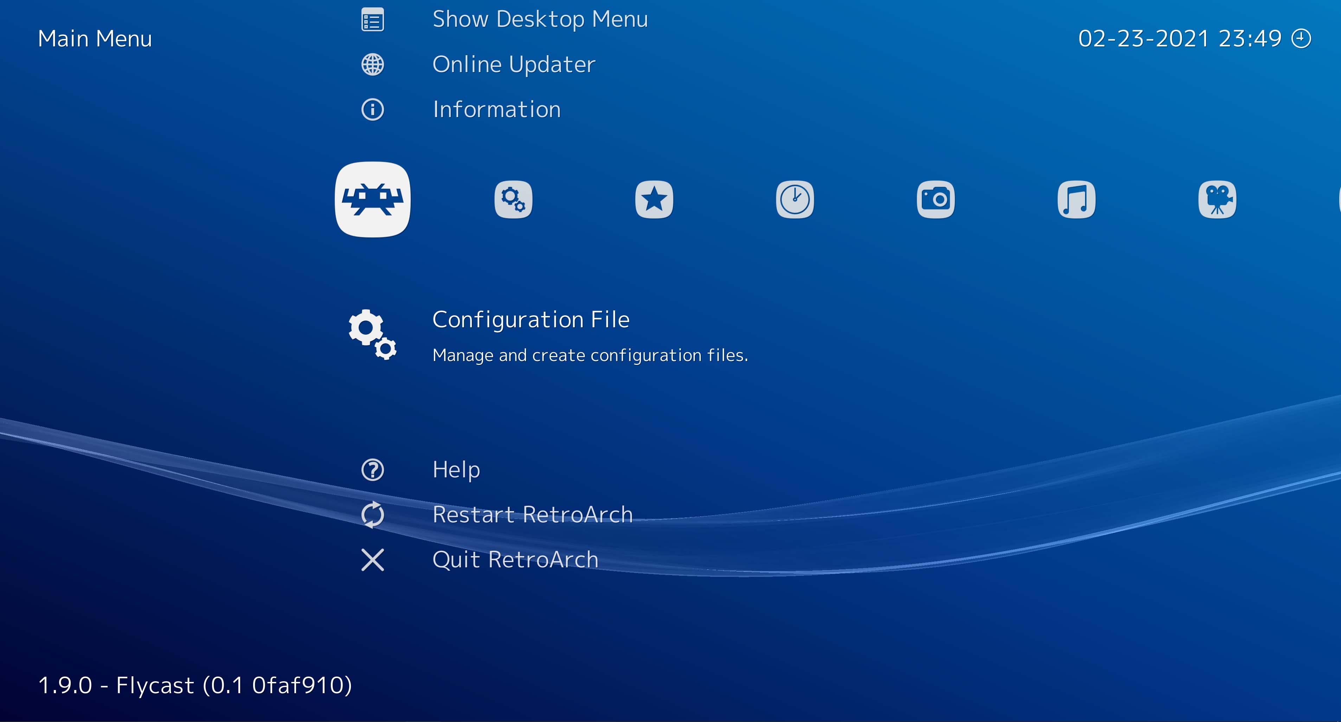Click the date and time 02-23-2021 23:49

pyautogui.click(x=1180, y=39)
